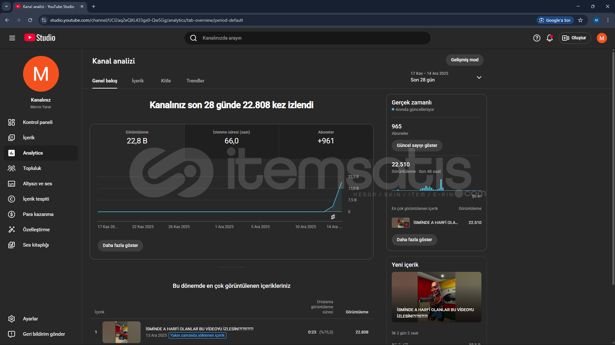615x345 pixels.
Task: Open the help question mark icon
Action: (537, 38)
